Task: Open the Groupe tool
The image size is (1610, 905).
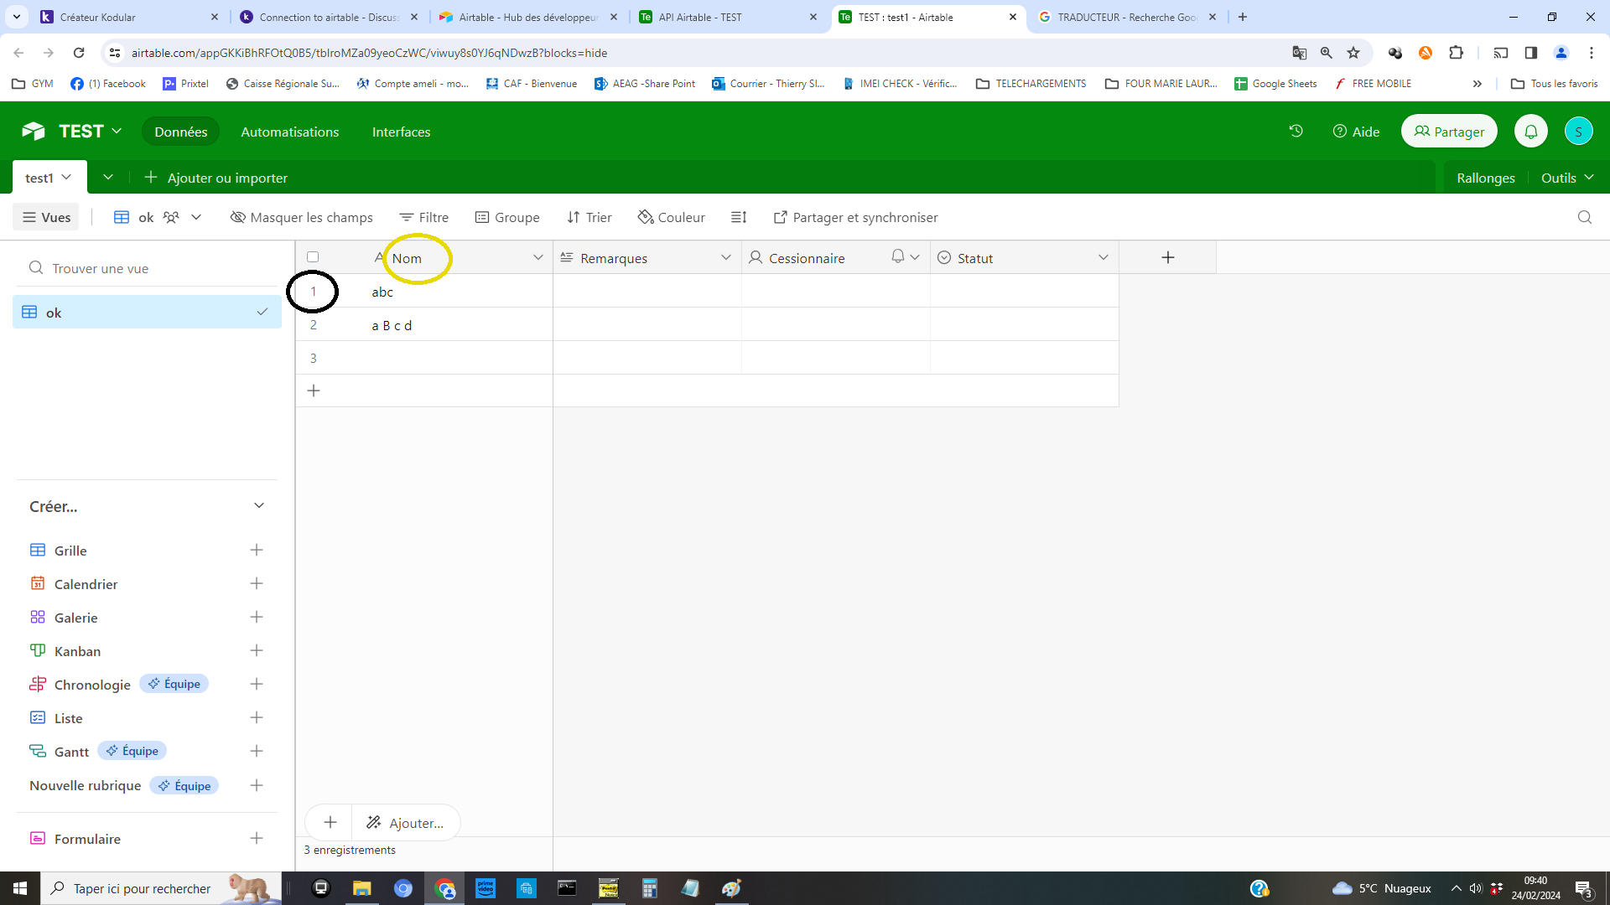Action: coord(507,217)
